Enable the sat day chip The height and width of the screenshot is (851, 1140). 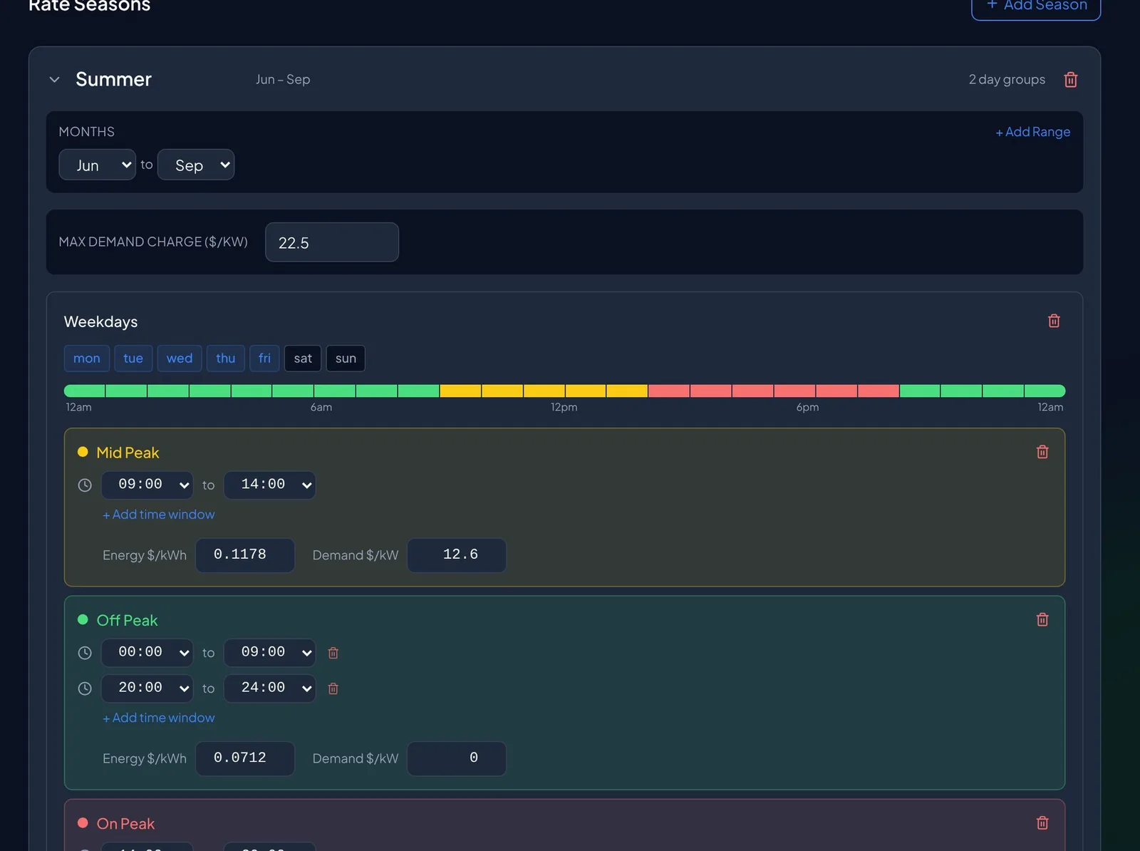point(303,359)
